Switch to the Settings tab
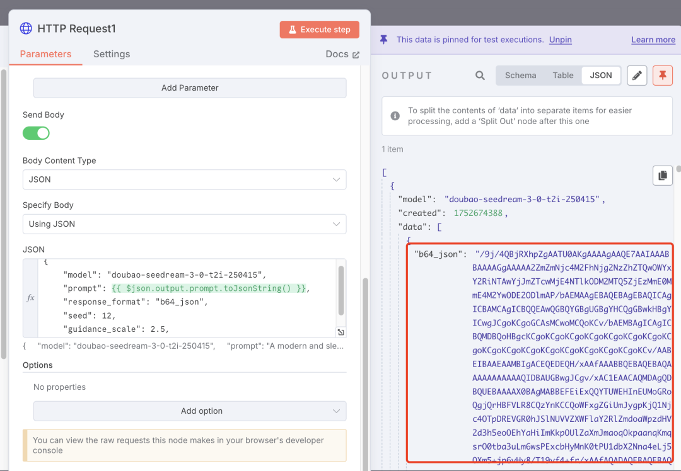Viewport: 681px width, 471px height. point(112,54)
